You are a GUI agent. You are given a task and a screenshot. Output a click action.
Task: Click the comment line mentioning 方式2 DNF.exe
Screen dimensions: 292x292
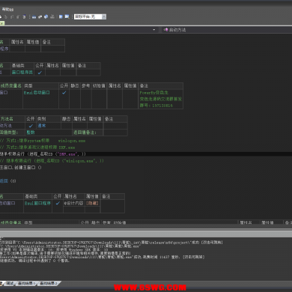[x=37, y=147]
